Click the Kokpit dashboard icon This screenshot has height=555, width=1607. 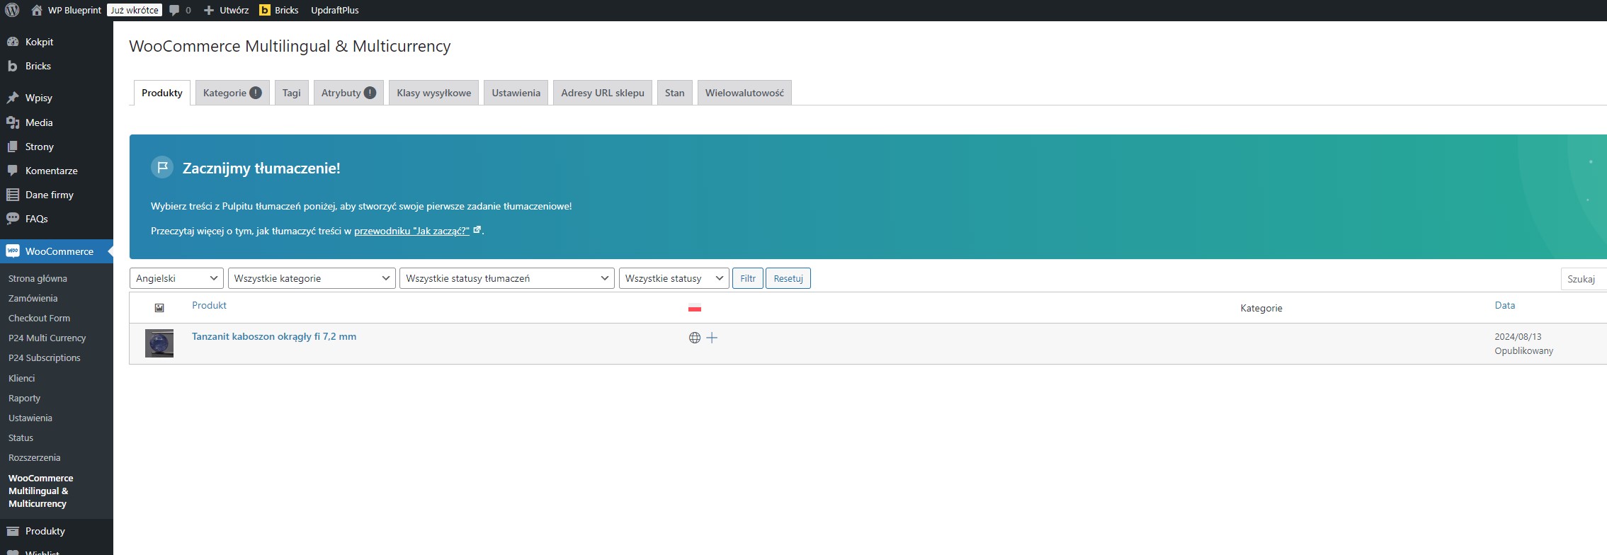click(13, 42)
